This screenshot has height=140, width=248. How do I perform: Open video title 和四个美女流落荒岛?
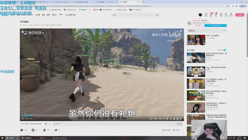point(216,92)
